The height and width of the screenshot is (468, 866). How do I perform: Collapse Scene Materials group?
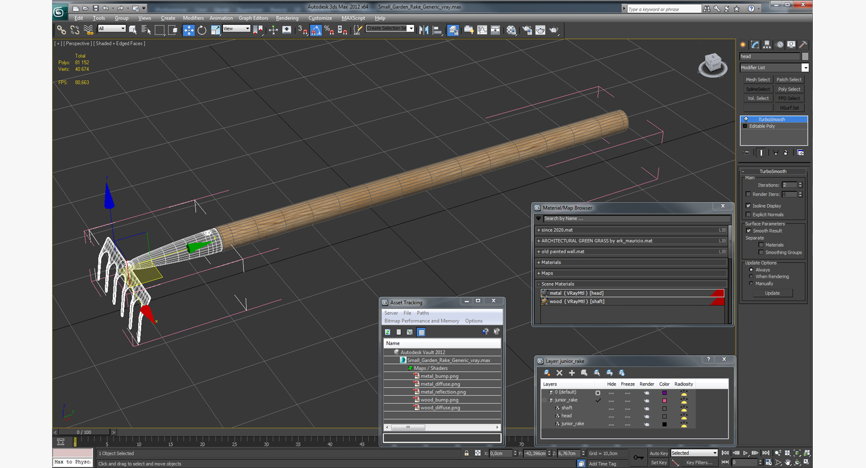click(x=631, y=284)
